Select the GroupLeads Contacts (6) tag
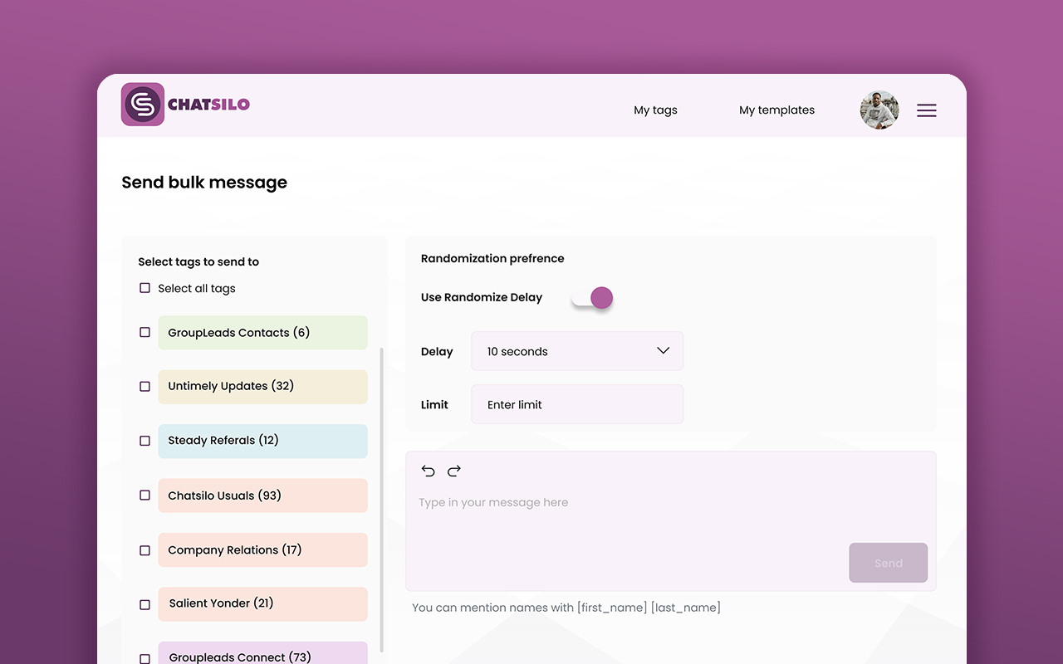Image resolution: width=1063 pixels, height=664 pixels. tap(262, 333)
